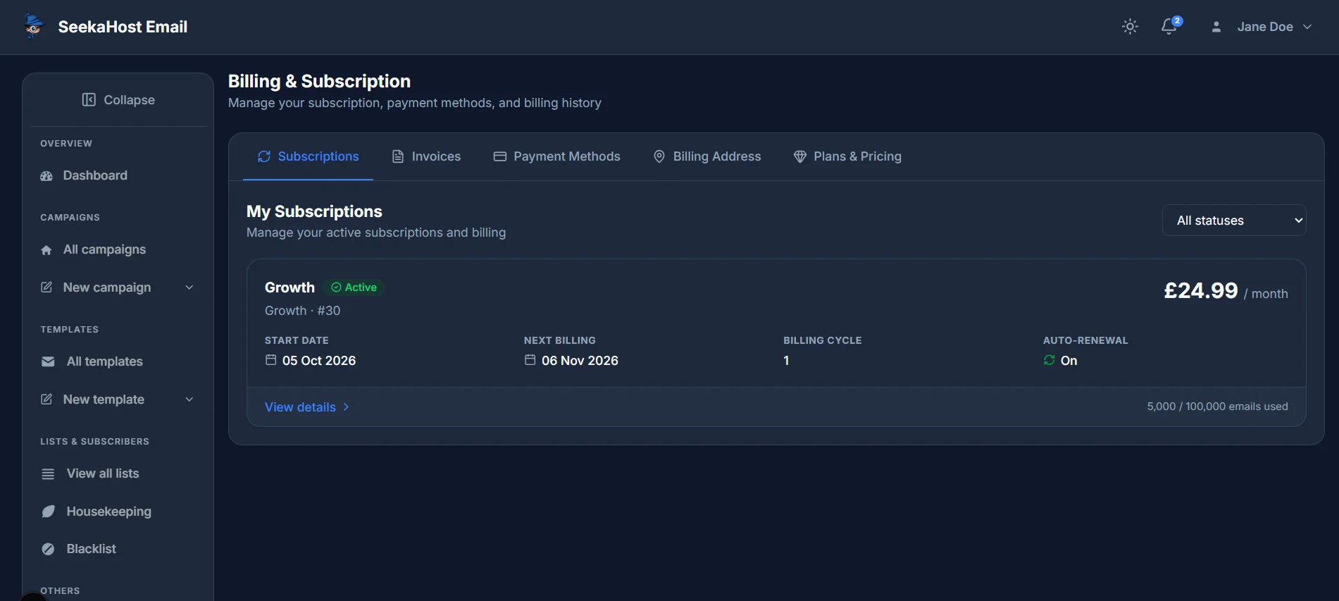
Task: Open notifications bell icon
Action: (1169, 27)
